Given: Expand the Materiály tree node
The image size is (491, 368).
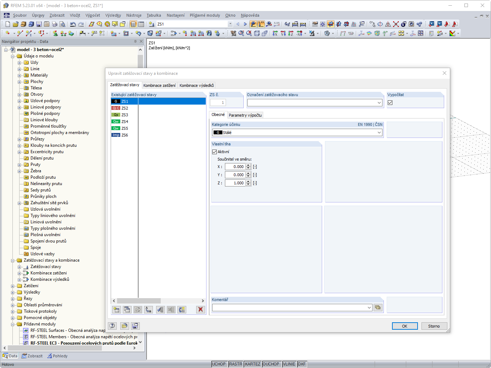Looking at the screenshot, I should pyautogui.click(x=20, y=76).
